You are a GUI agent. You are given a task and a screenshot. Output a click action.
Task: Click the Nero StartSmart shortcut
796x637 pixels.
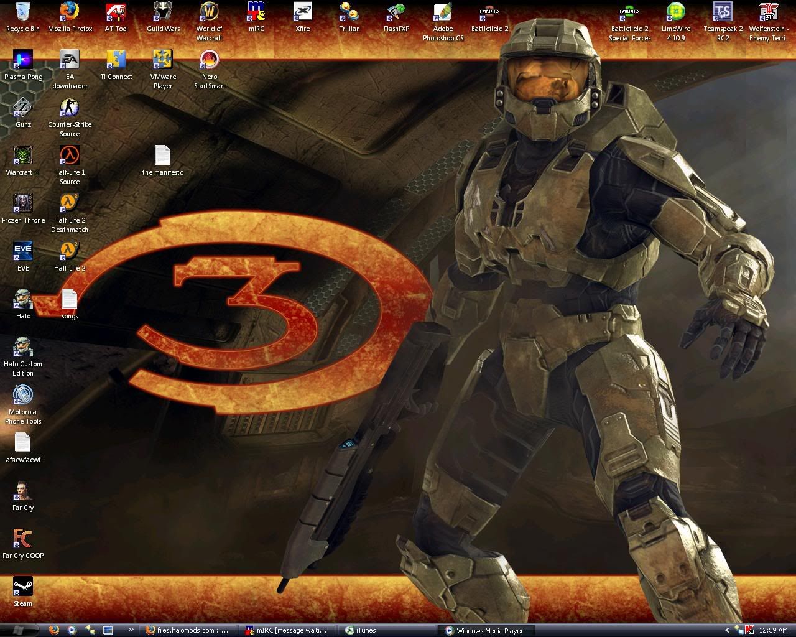point(210,69)
